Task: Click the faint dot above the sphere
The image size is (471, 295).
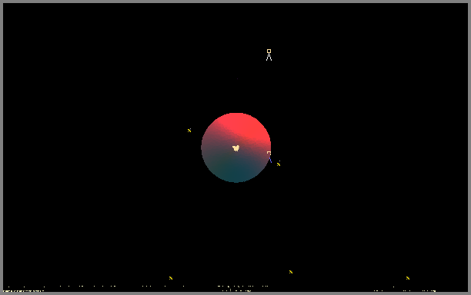Action: coord(237,79)
